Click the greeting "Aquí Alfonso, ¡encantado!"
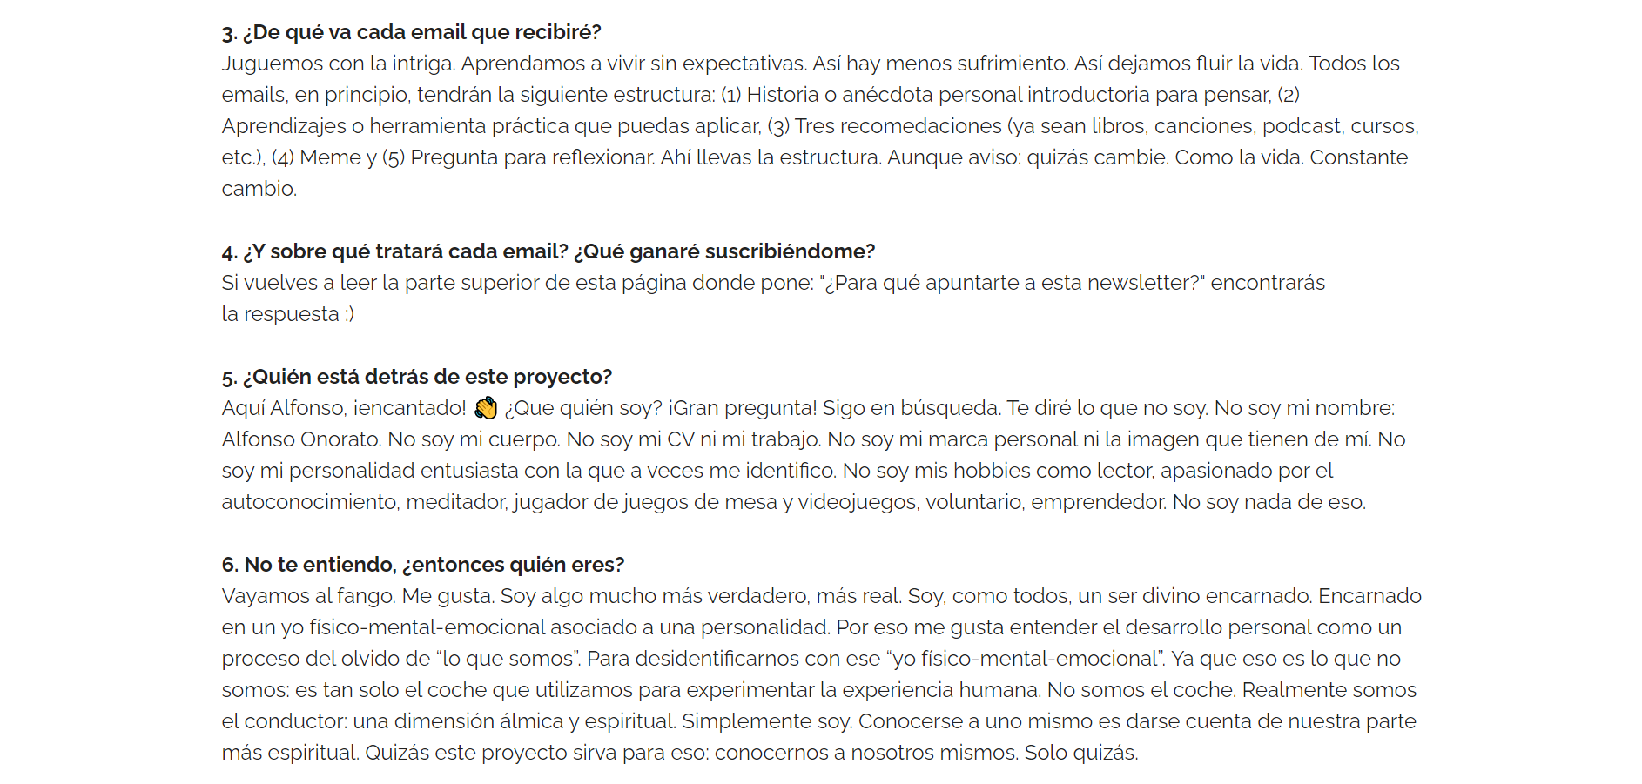 [344, 408]
